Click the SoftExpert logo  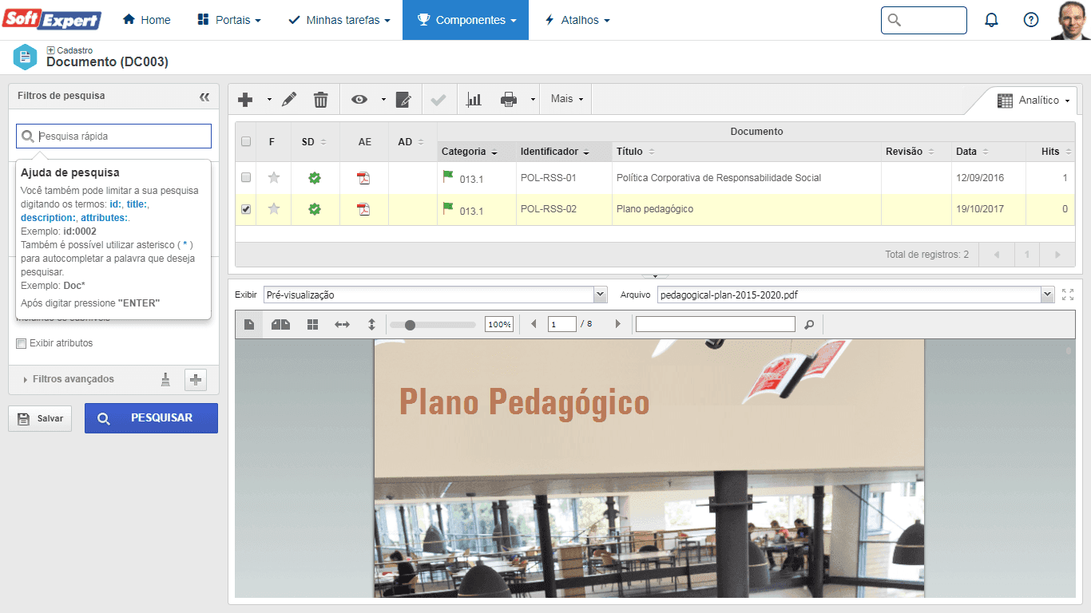pyautogui.click(x=52, y=19)
